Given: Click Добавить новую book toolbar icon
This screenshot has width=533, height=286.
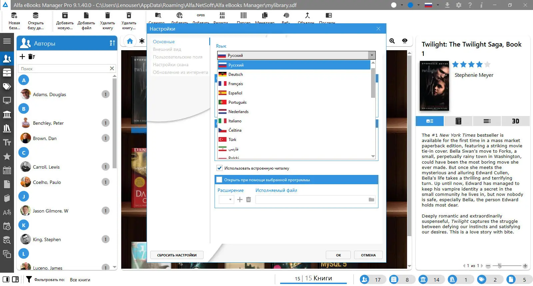Looking at the screenshot, I should [x=65, y=21].
